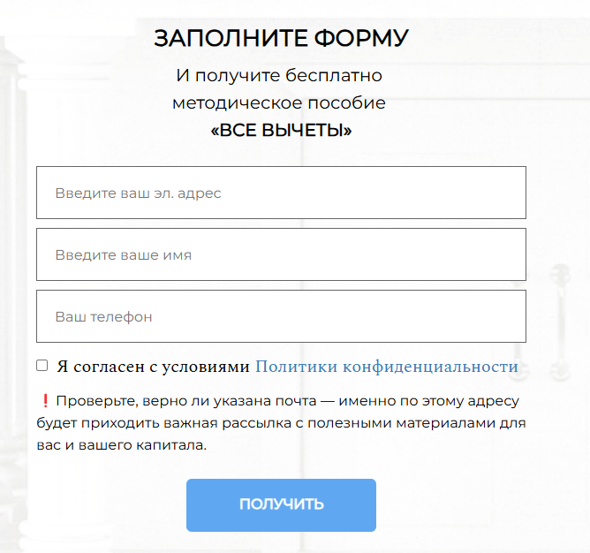Click the 'вас и вашего капитала.' text

(x=122, y=445)
